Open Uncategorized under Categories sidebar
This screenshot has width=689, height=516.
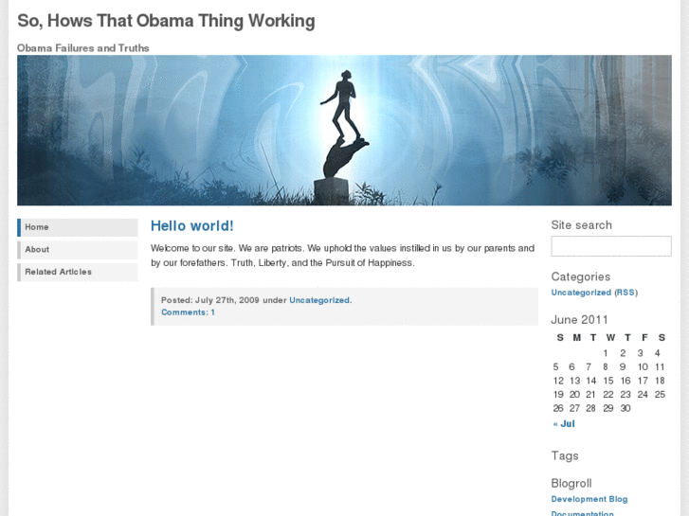[581, 293]
